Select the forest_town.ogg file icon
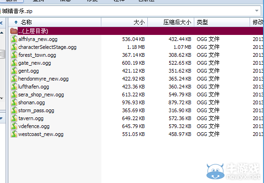 (x=14, y=55)
